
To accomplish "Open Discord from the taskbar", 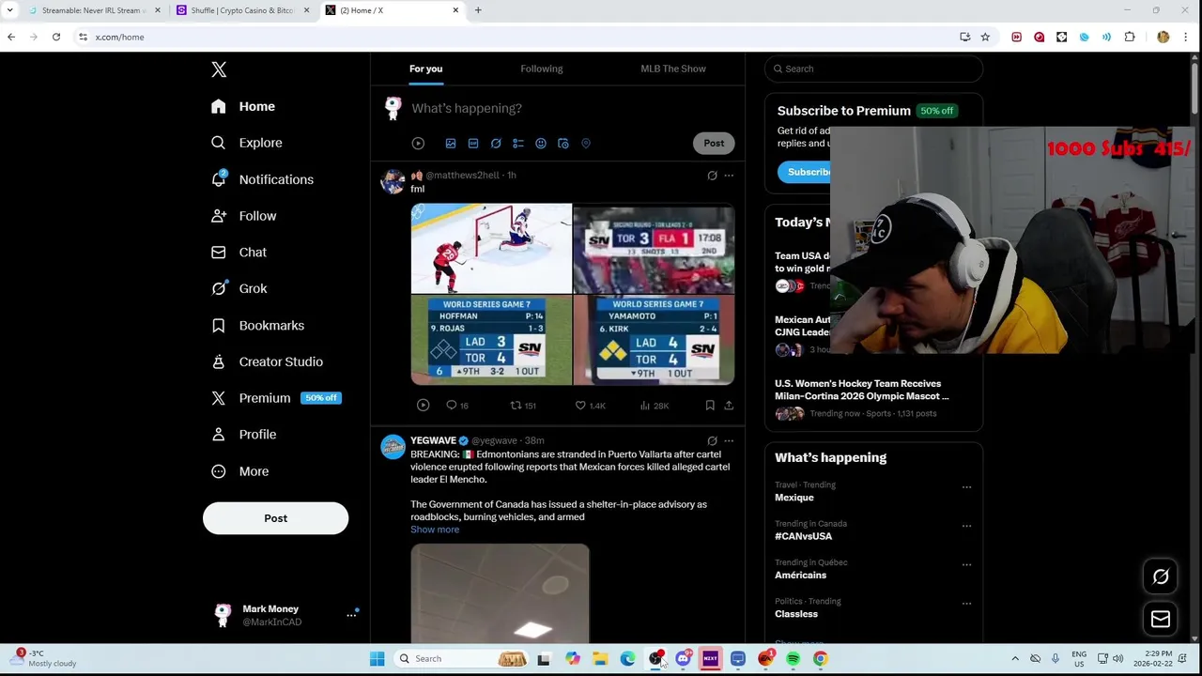I will coord(684,659).
